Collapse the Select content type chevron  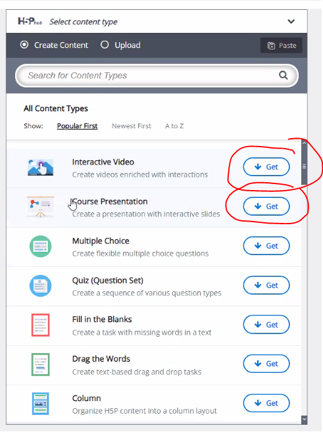point(291,22)
